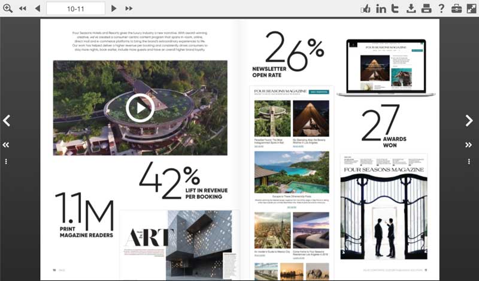Click the elephant photo thumbnail
This screenshot has width=479, height=281.
click(317, 271)
